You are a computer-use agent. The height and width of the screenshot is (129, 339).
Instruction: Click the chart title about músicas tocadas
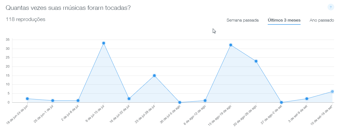click(68, 8)
